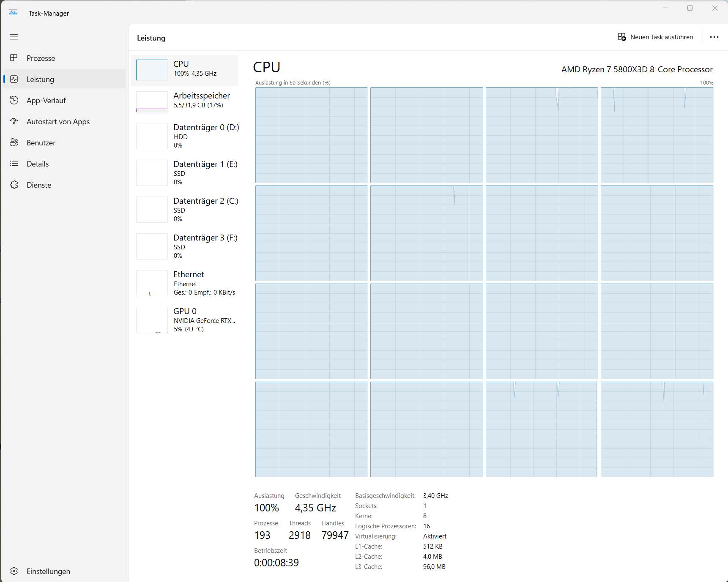
Task: Click the Betriebszeit 0:00:08:39 value
Action: (276, 563)
